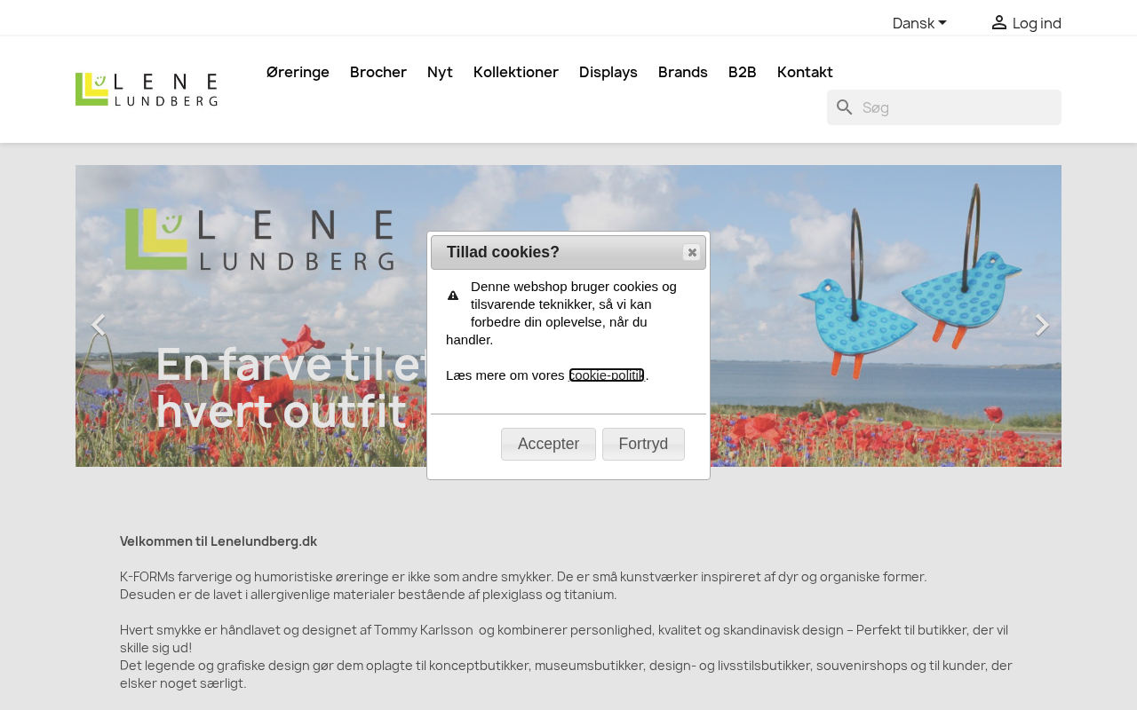Click the Fortryd button
Screen dimensions: 1137x710
coord(643,444)
